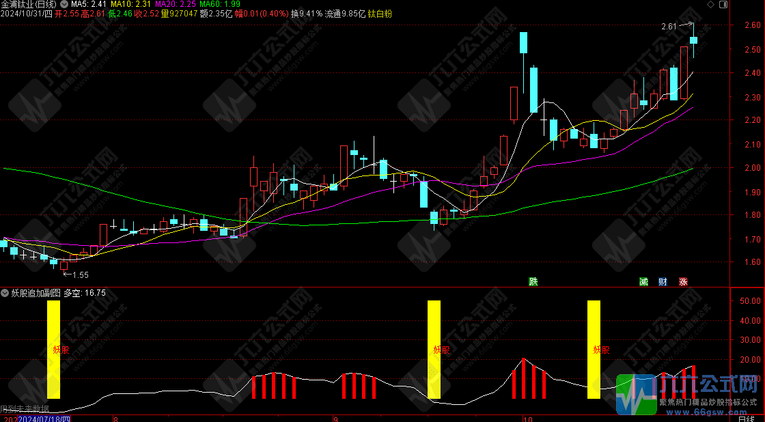Click the 2.60 price axis label
Screen dimensions: 765x422
click(753, 25)
